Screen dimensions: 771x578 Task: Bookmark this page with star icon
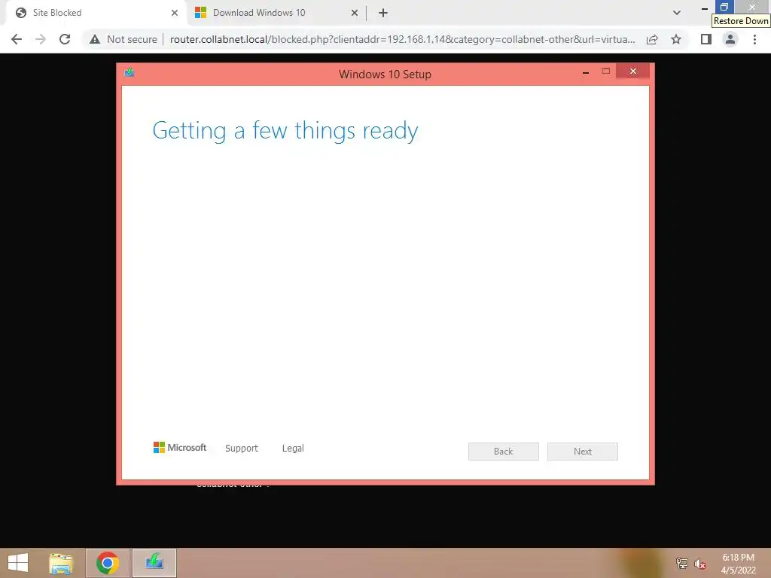(676, 39)
